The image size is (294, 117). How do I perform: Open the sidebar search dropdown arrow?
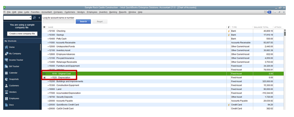tap(30, 18)
